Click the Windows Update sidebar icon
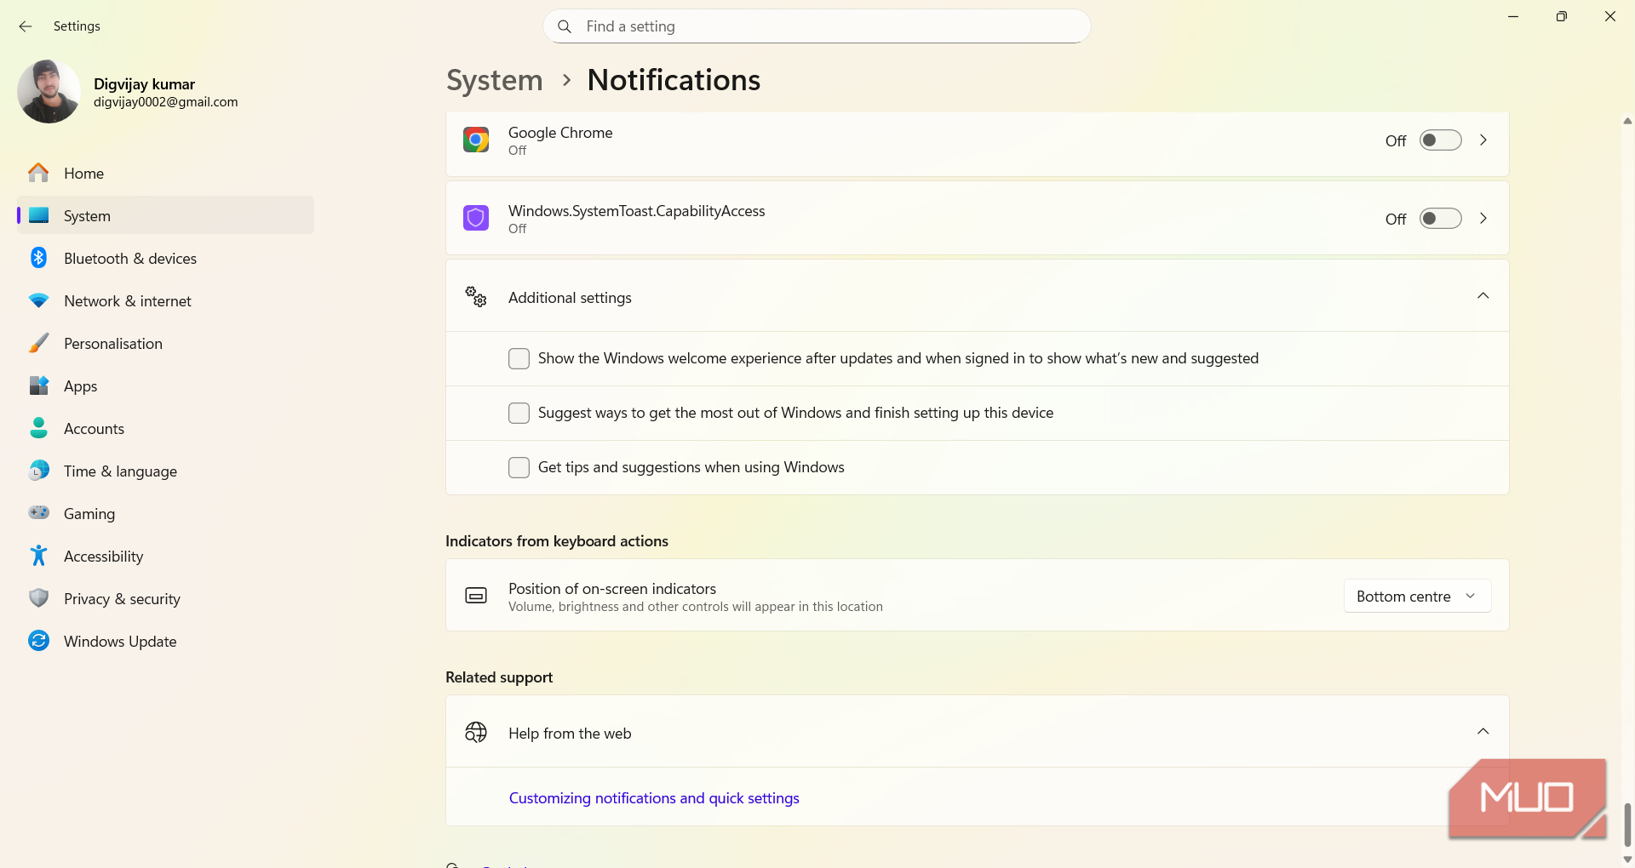The height and width of the screenshot is (868, 1635). (38, 641)
